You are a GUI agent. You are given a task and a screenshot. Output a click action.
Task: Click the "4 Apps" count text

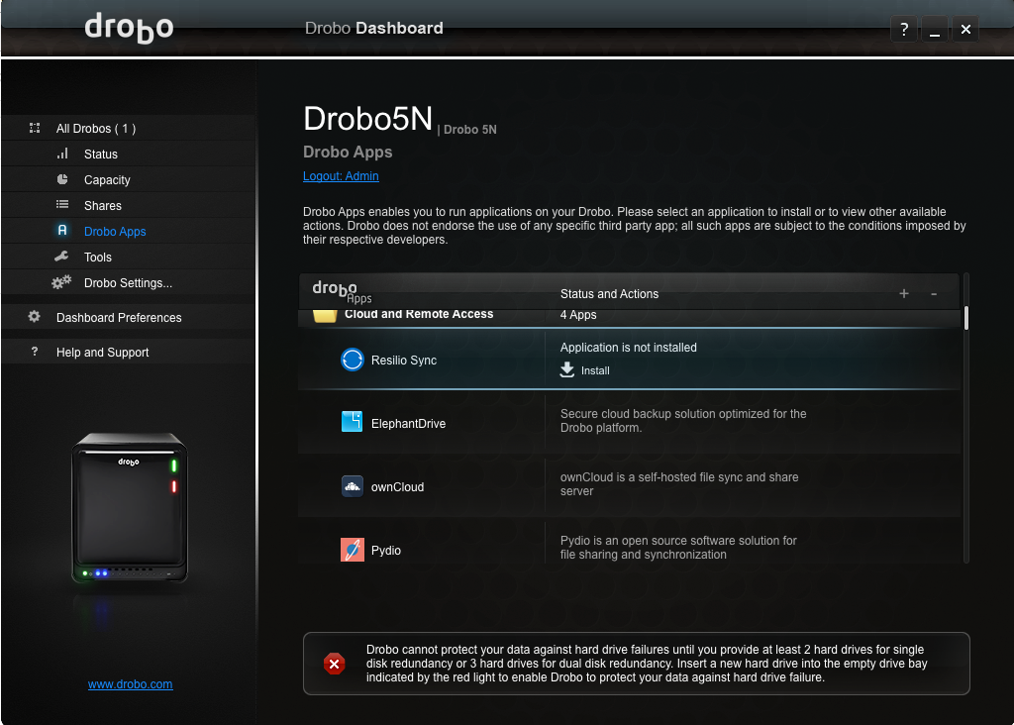point(578,315)
